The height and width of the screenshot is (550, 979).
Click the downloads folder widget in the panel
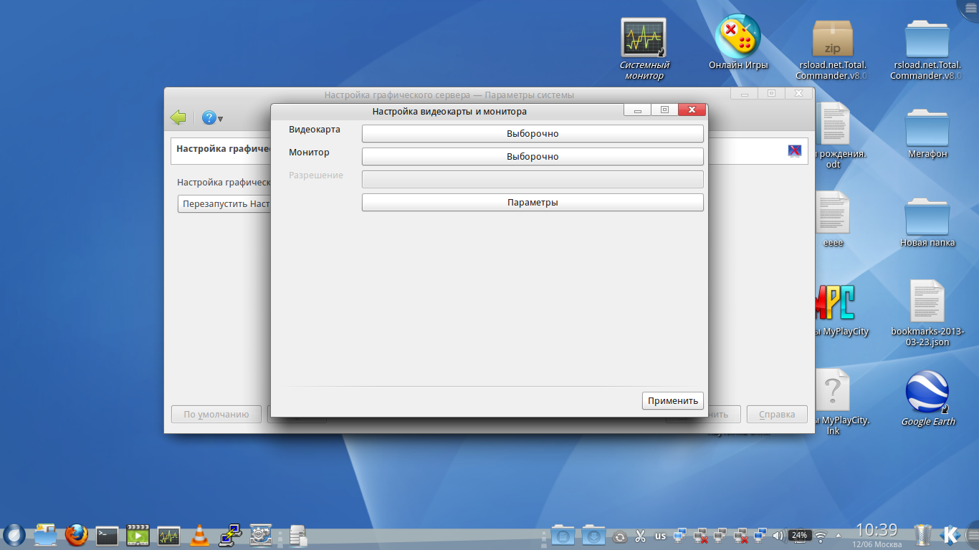point(593,535)
